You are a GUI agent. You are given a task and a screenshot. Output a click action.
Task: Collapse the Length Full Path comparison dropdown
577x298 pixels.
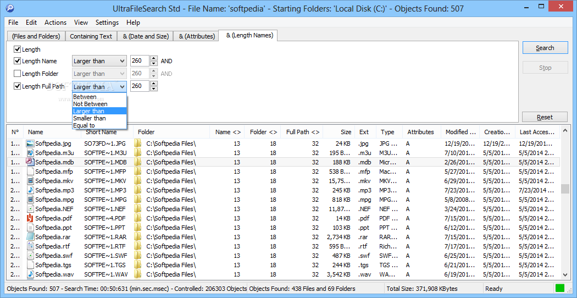pyautogui.click(x=99, y=86)
